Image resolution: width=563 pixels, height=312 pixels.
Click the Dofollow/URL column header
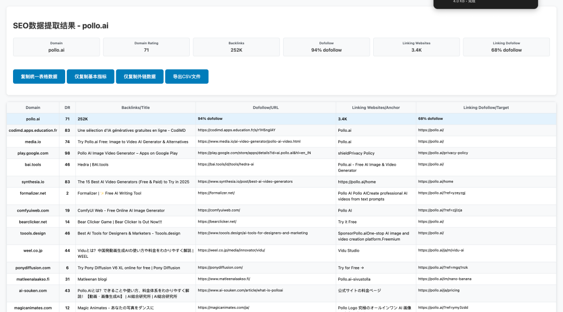click(266, 108)
